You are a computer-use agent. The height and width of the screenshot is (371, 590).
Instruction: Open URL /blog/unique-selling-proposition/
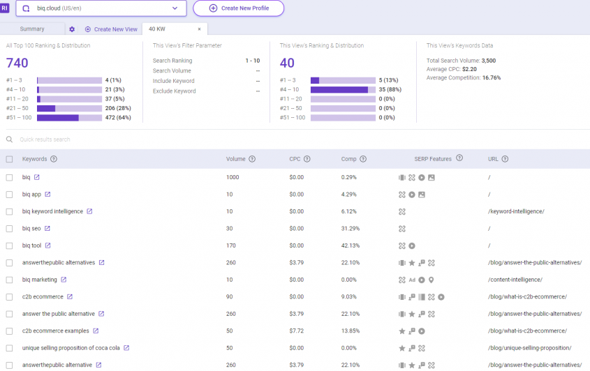[529, 348]
